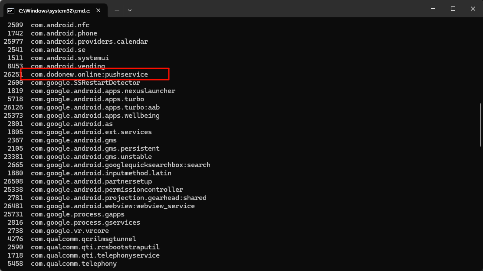This screenshot has width=483, height=271.
Task: Click the com.google.android.webview:webview_service line
Action: [112, 206]
